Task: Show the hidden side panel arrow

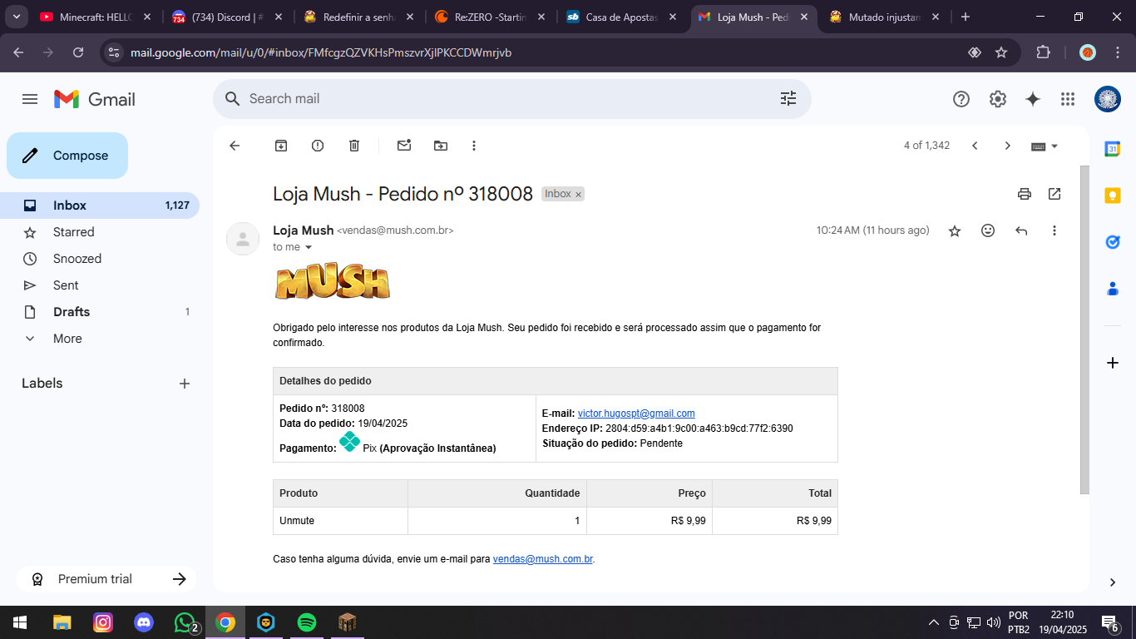Action: (x=1113, y=582)
